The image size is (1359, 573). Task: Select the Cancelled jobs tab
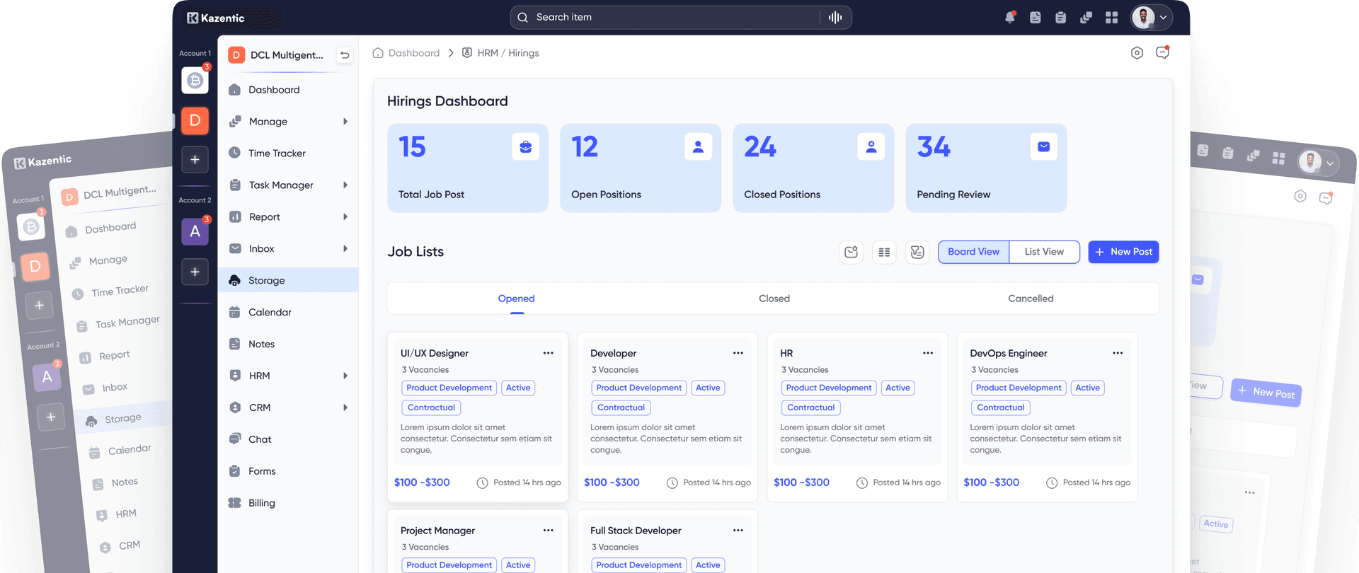(x=1031, y=299)
